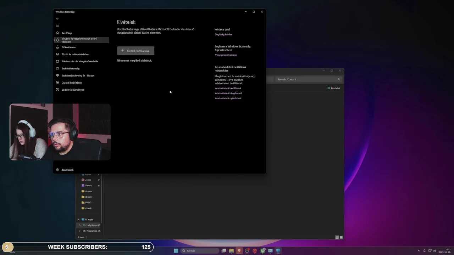Switch File Explorer to details view
This screenshot has width=454, height=255.
337,237
